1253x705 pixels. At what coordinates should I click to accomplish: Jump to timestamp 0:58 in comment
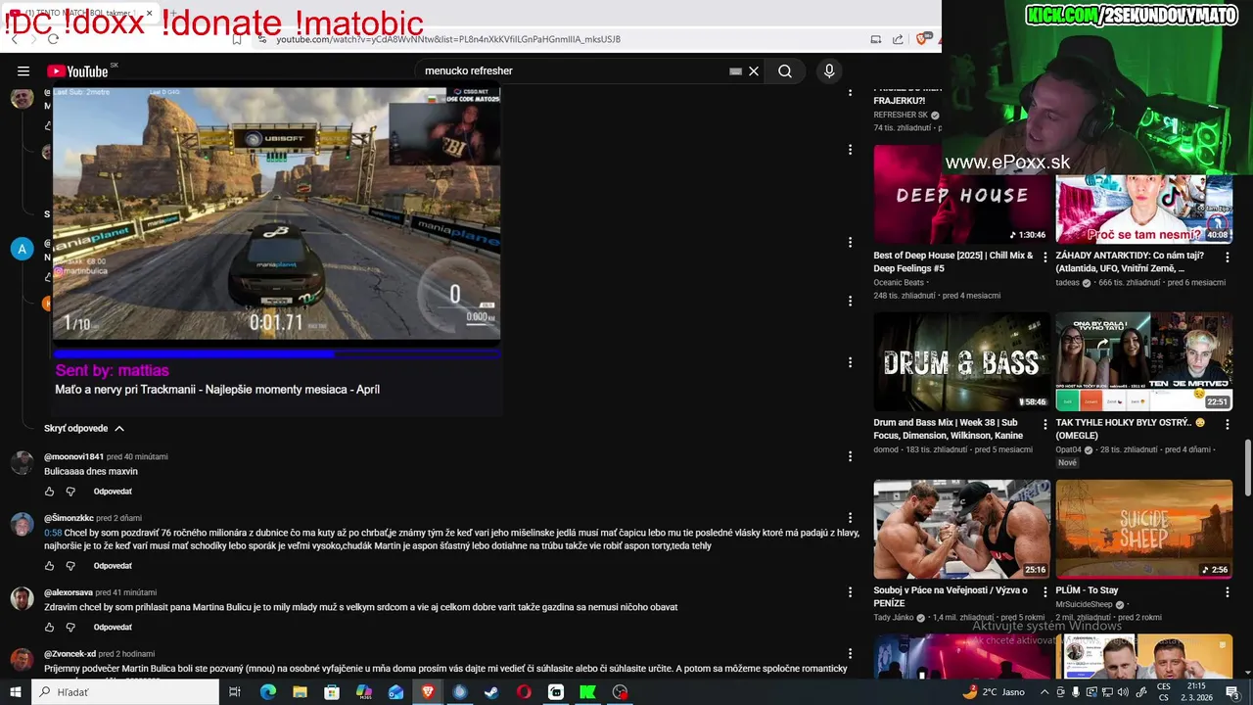click(x=53, y=533)
